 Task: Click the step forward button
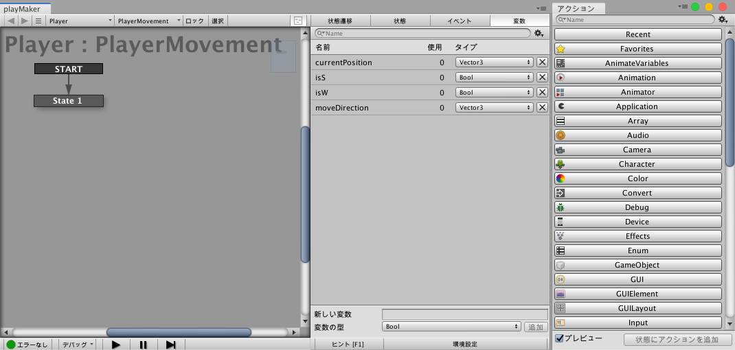click(170, 345)
